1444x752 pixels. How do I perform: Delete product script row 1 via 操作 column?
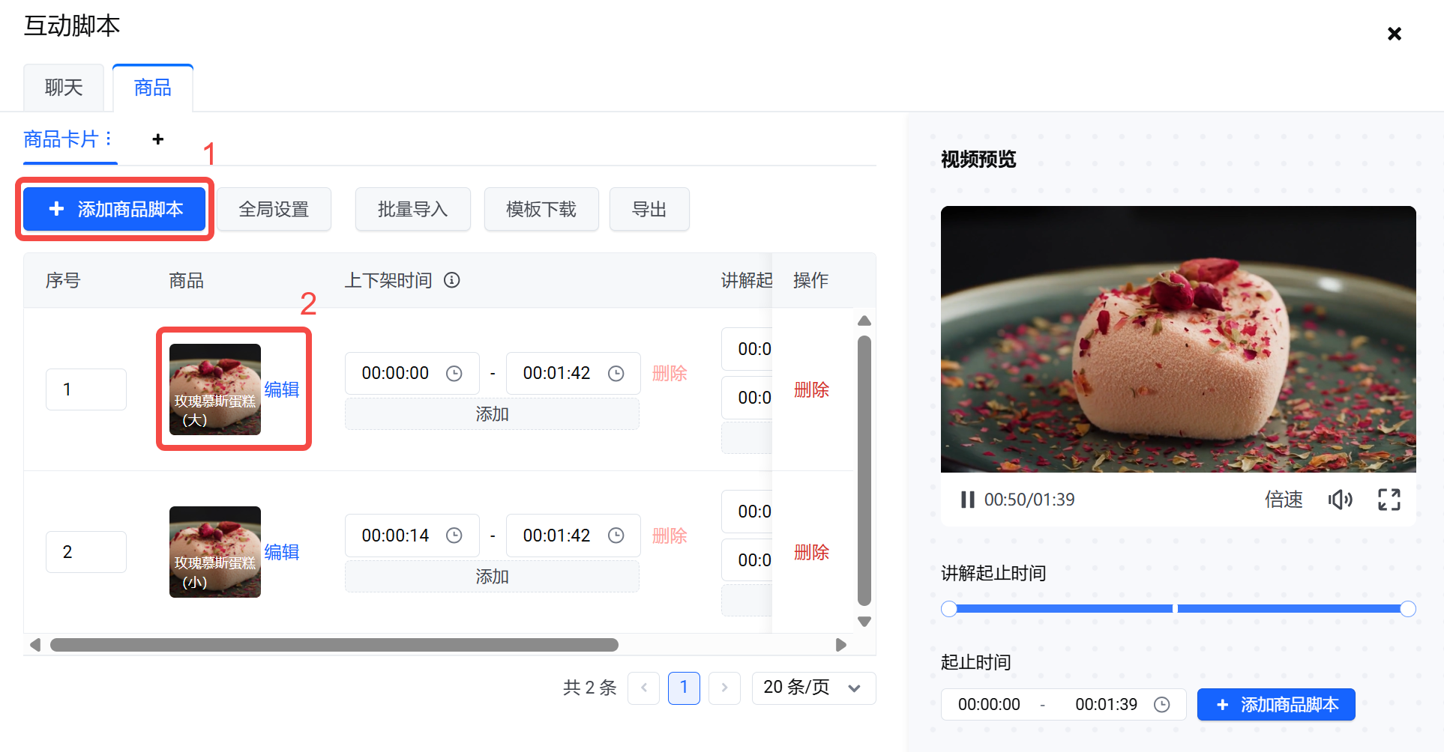[811, 389]
